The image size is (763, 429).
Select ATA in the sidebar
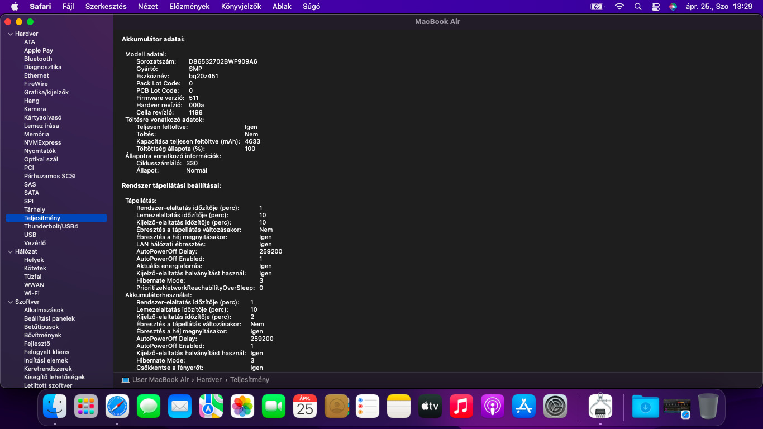coord(30,42)
